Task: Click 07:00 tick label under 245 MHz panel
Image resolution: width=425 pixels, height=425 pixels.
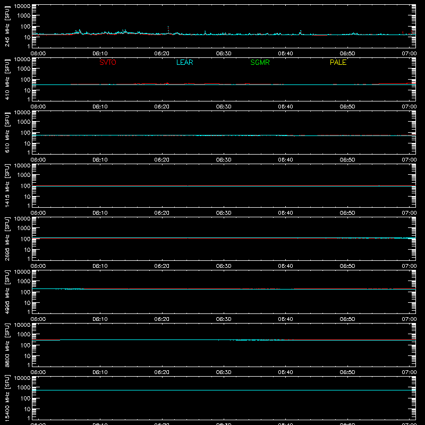Action: click(x=409, y=54)
